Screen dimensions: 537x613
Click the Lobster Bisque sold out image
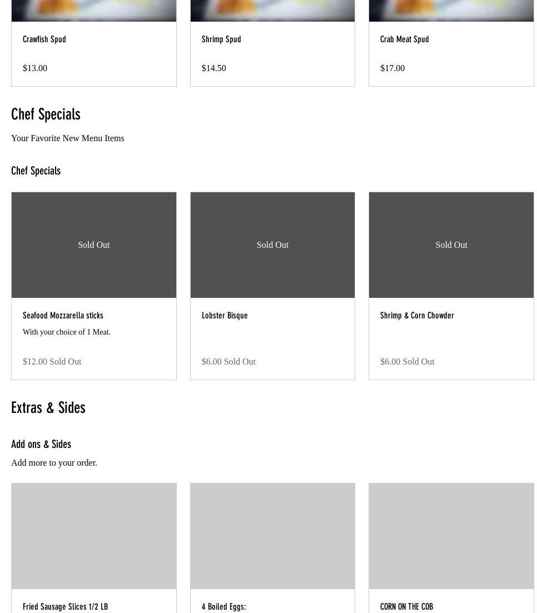(x=272, y=245)
